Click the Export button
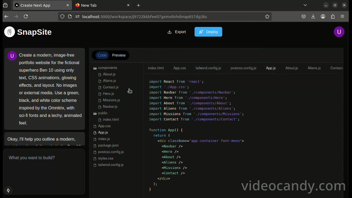The width and height of the screenshot is (352, 198). point(177,32)
